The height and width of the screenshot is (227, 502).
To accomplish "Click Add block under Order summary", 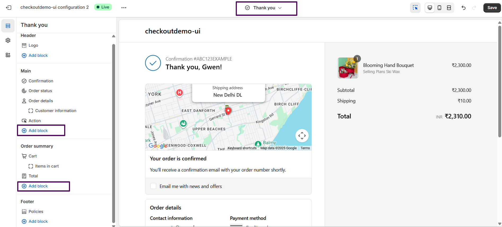I will click(38, 186).
